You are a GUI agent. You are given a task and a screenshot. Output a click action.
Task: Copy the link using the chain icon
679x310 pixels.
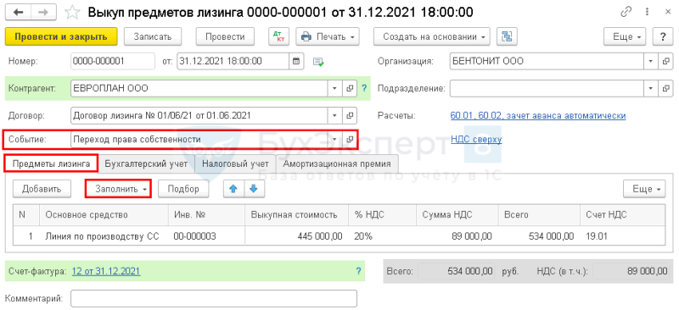click(x=626, y=12)
